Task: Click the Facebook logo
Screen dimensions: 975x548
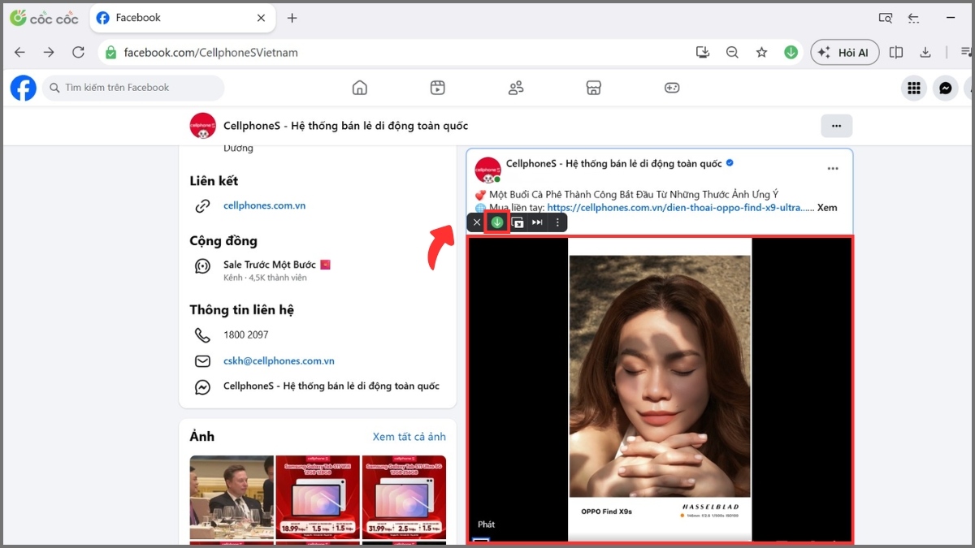Action: tap(24, 88)
